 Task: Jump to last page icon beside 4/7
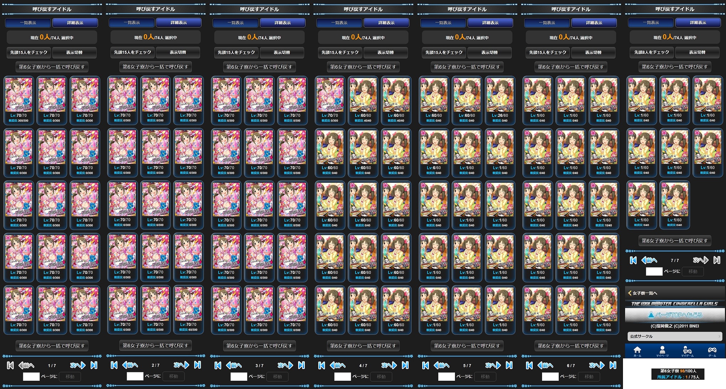405,365
